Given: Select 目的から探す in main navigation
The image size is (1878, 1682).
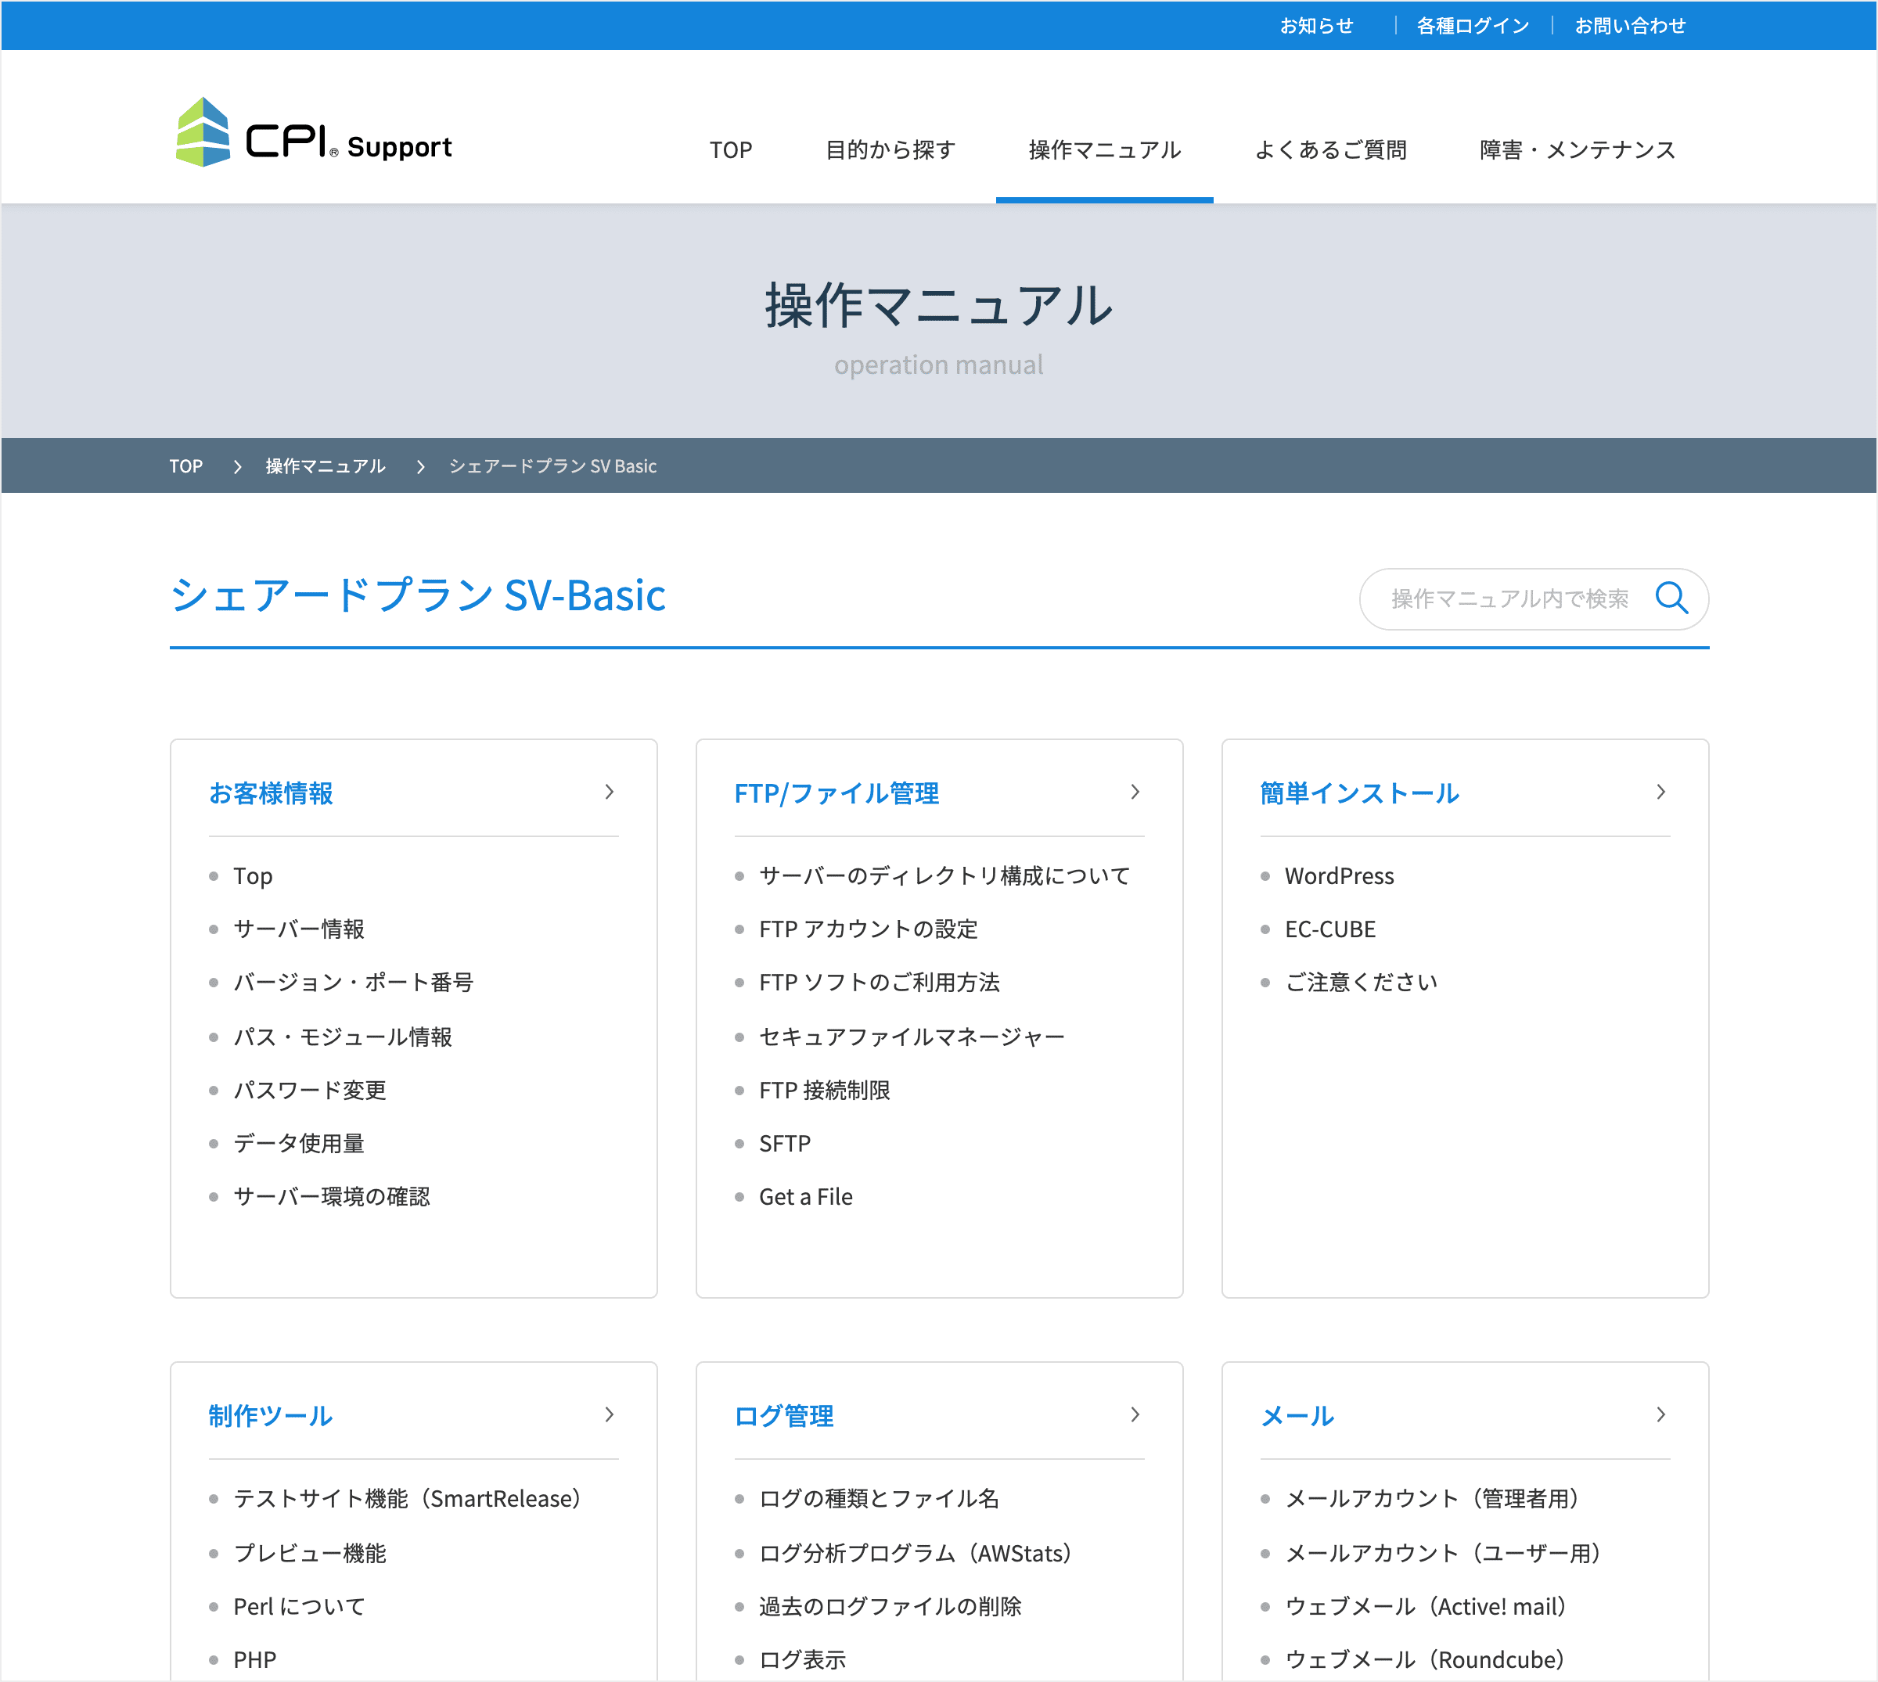Looking at the screenshot, I should tap(890, 149).
